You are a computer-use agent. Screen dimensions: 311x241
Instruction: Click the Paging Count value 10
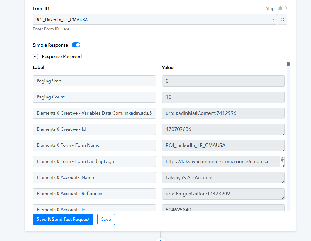tap(223, 97)
